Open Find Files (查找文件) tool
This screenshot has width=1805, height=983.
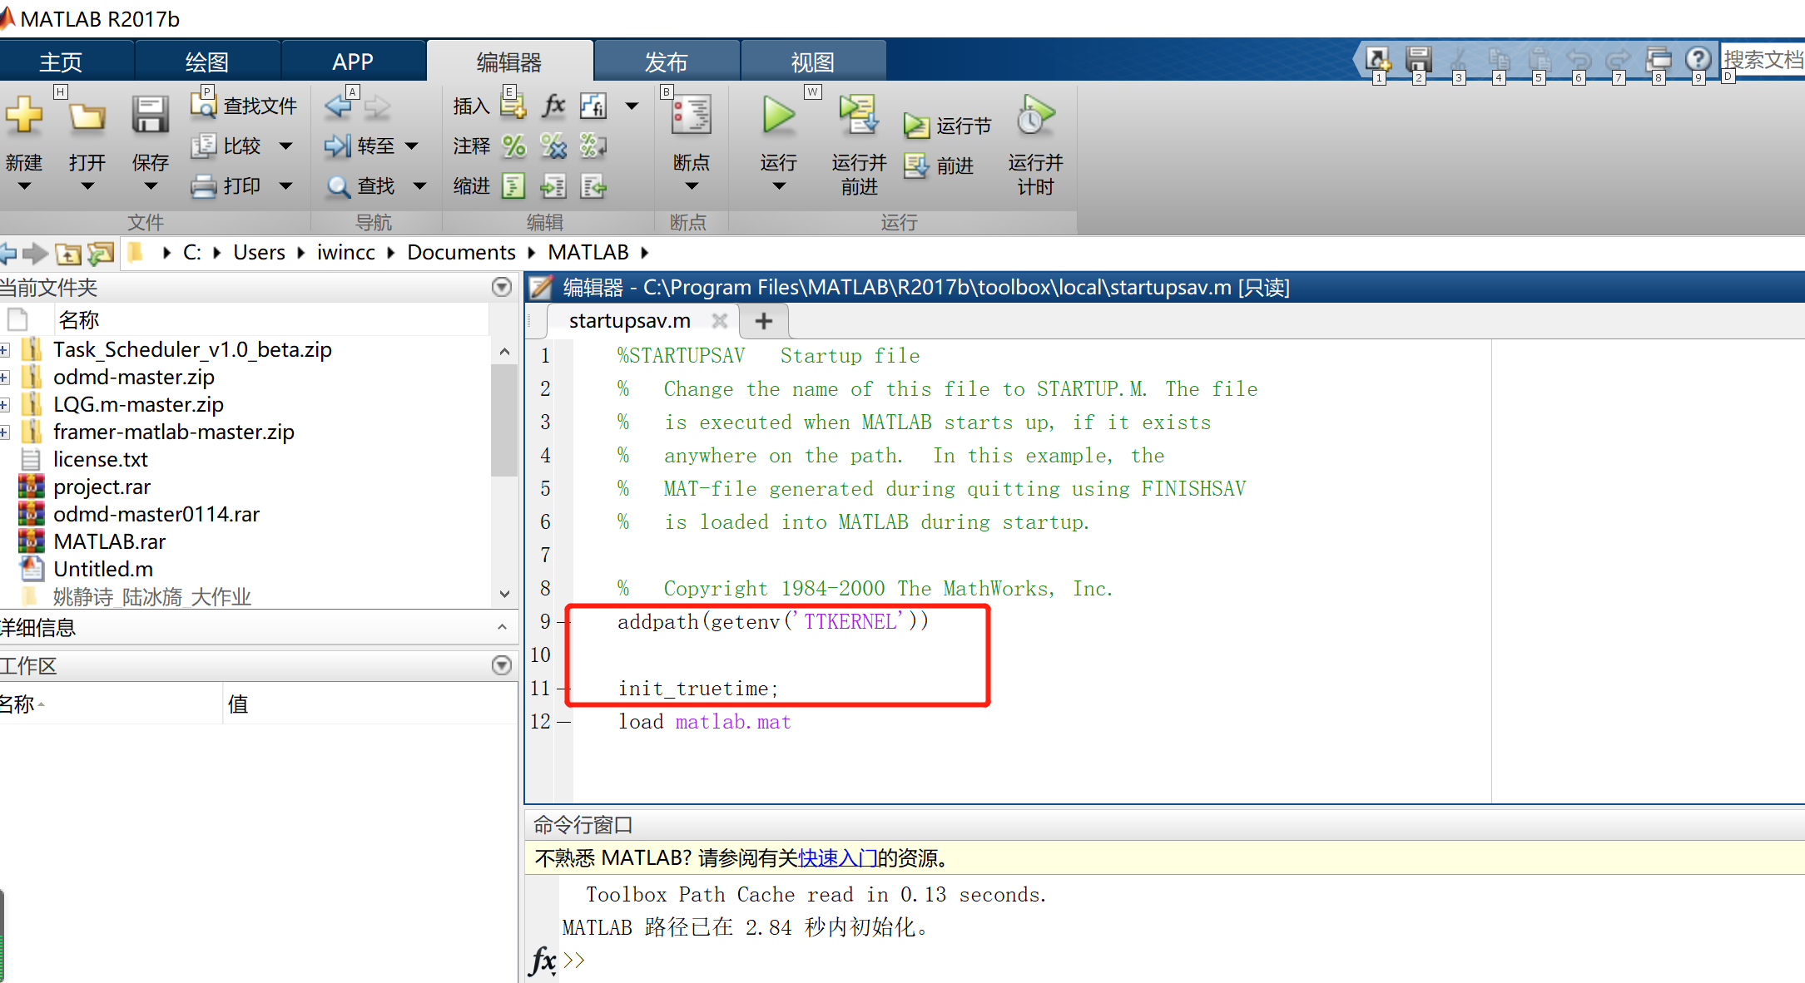[244, 104]
